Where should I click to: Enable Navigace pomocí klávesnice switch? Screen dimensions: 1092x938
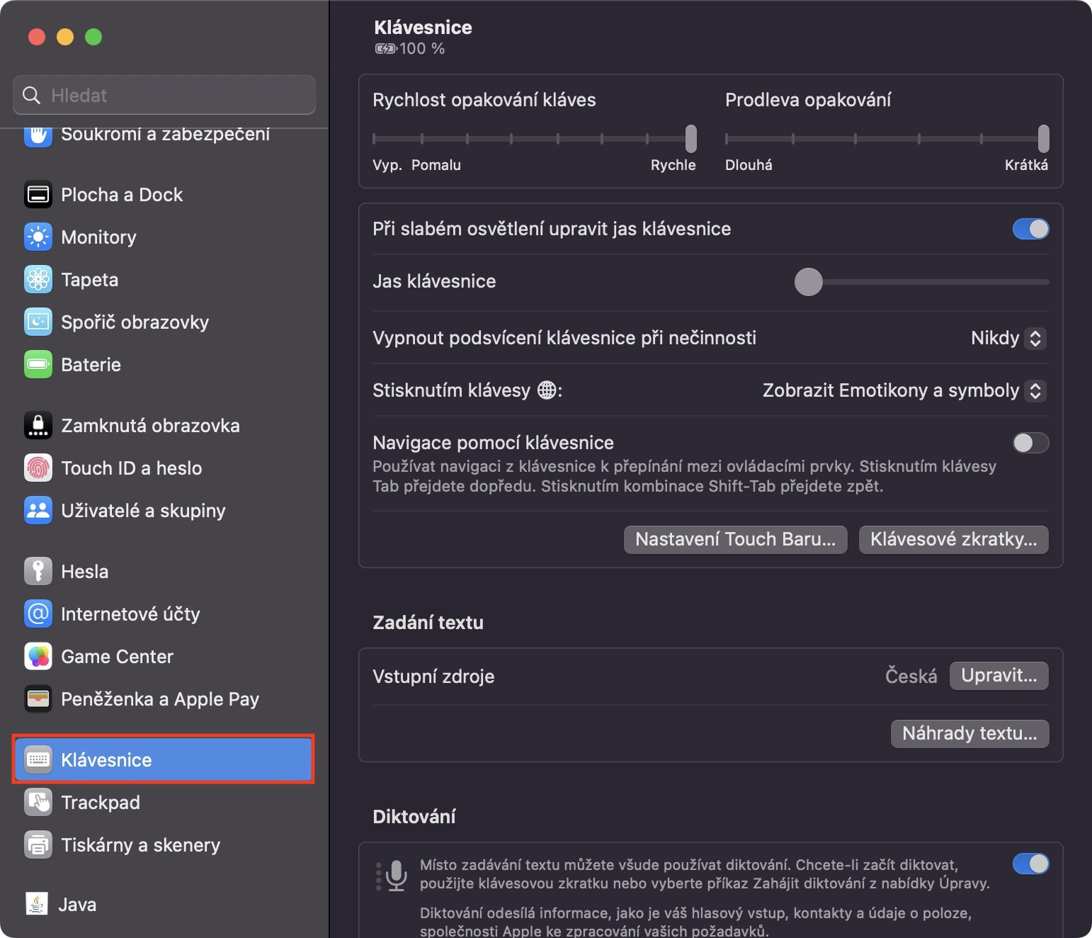[1030, 443]
